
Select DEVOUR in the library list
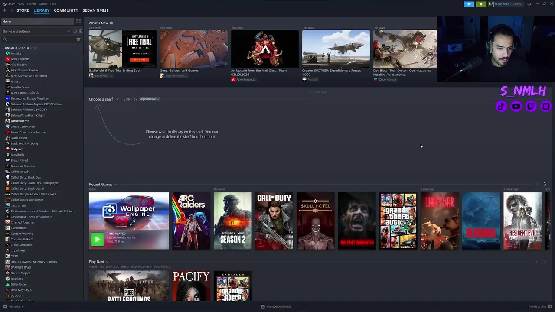16,296
